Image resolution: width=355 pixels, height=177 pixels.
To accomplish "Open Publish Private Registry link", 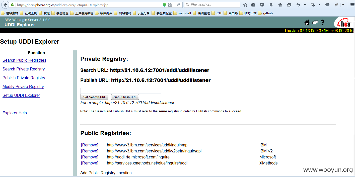I will (x=24, y=78).
